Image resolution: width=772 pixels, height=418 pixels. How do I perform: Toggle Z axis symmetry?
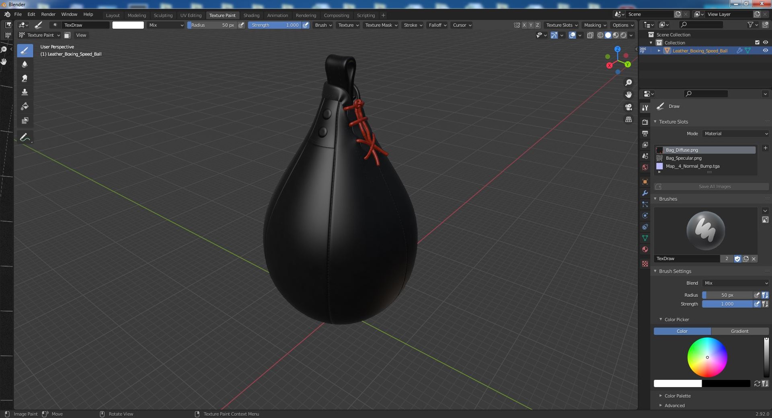(x=538, y=25)
